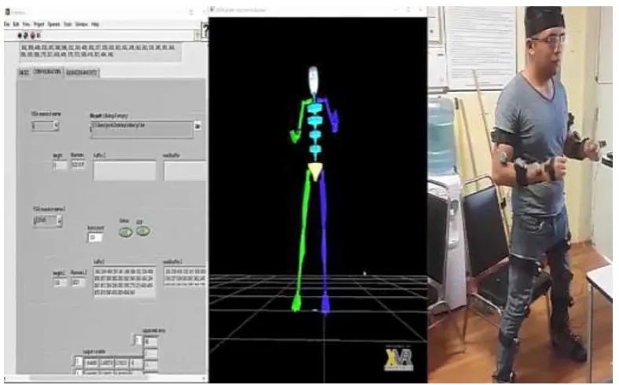
Task: Open the File menu in LabVIEW
Action: (x=7, y=24)
